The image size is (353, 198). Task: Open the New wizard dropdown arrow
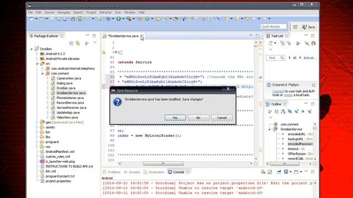click(36, 19)
